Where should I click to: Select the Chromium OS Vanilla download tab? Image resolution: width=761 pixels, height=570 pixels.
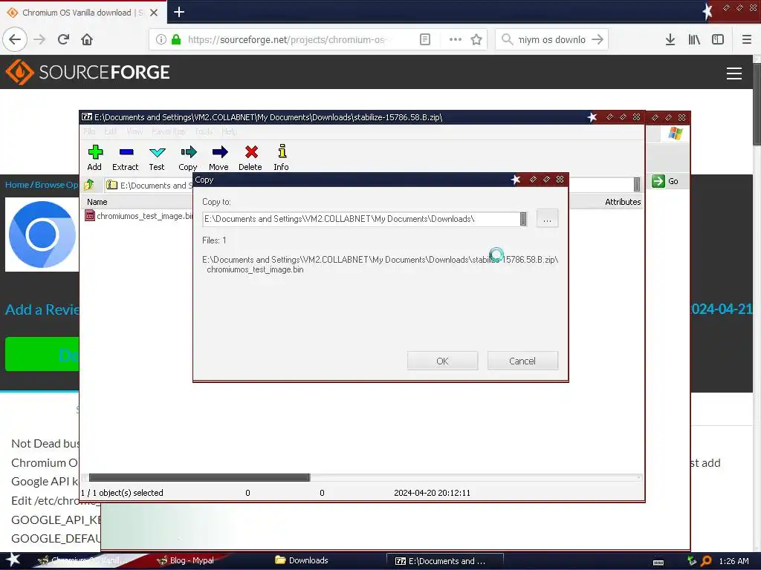pos(77,13)
